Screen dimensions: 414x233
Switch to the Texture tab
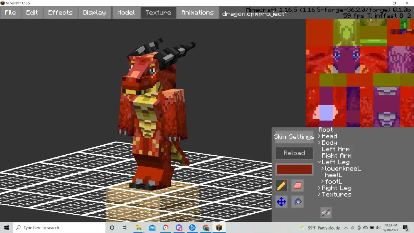point(158,13)
